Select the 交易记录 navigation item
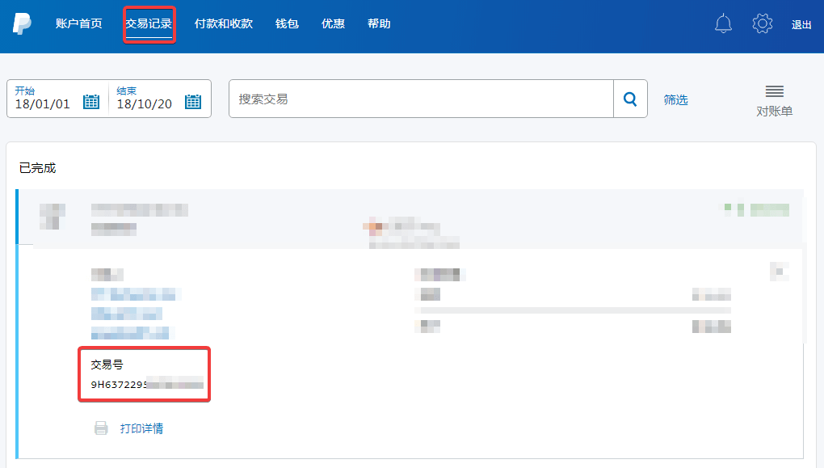This screenshot has height=468, width=824. pyautogui.click(x=149, y=24)
